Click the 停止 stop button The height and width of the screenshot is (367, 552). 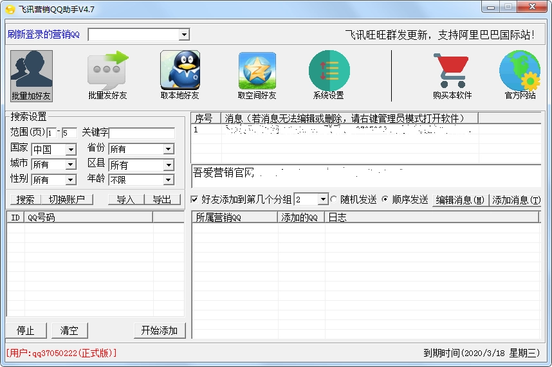tap(26, 330)
